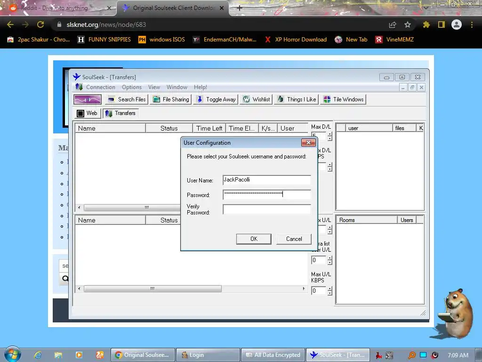Click the SoulSeek connection icon in menu bar
This screenshot has height=362, width=482.
tap(79, 87)
